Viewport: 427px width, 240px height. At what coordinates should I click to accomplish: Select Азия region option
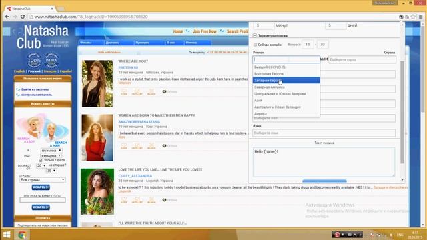(x=286, y=101)
